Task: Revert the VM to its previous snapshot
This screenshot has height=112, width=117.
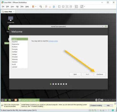Action: tap(50, 6)
